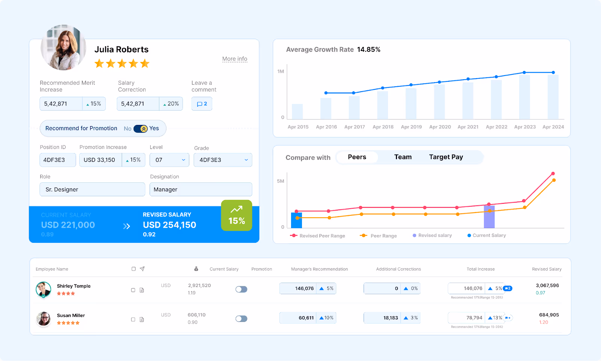Enable Promotion toggle for Susan Miller
Screen dimensions: 601x361
242,319
